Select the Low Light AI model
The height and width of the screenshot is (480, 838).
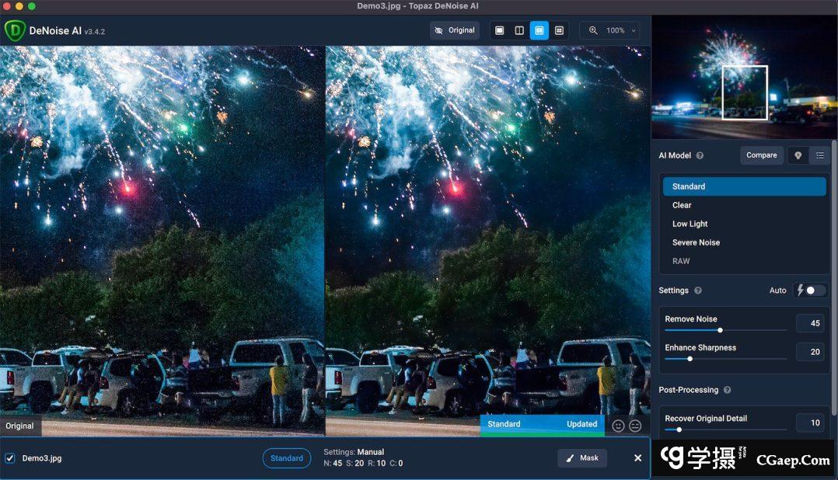pyautogui.click(x=690, y=224)
